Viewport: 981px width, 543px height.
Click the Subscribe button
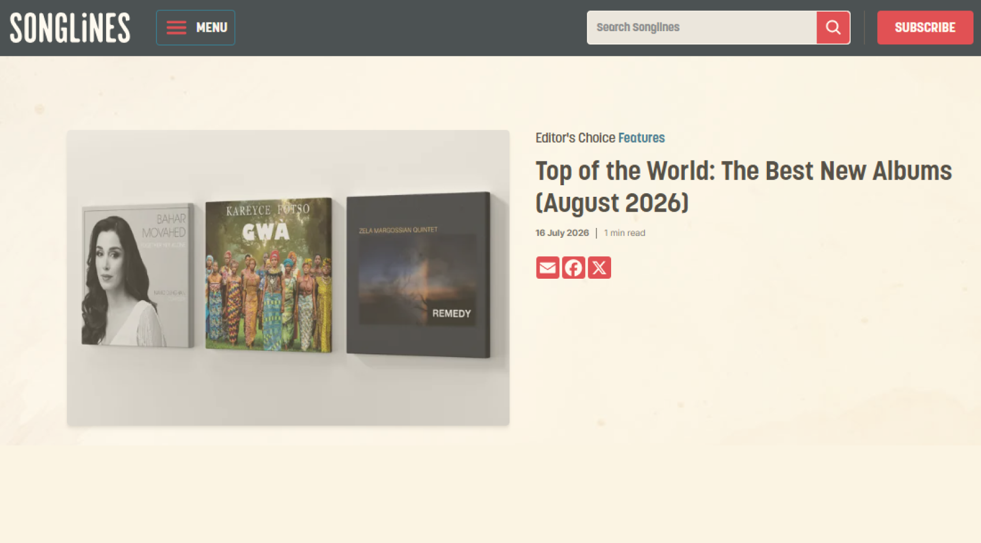coord(925,28)
